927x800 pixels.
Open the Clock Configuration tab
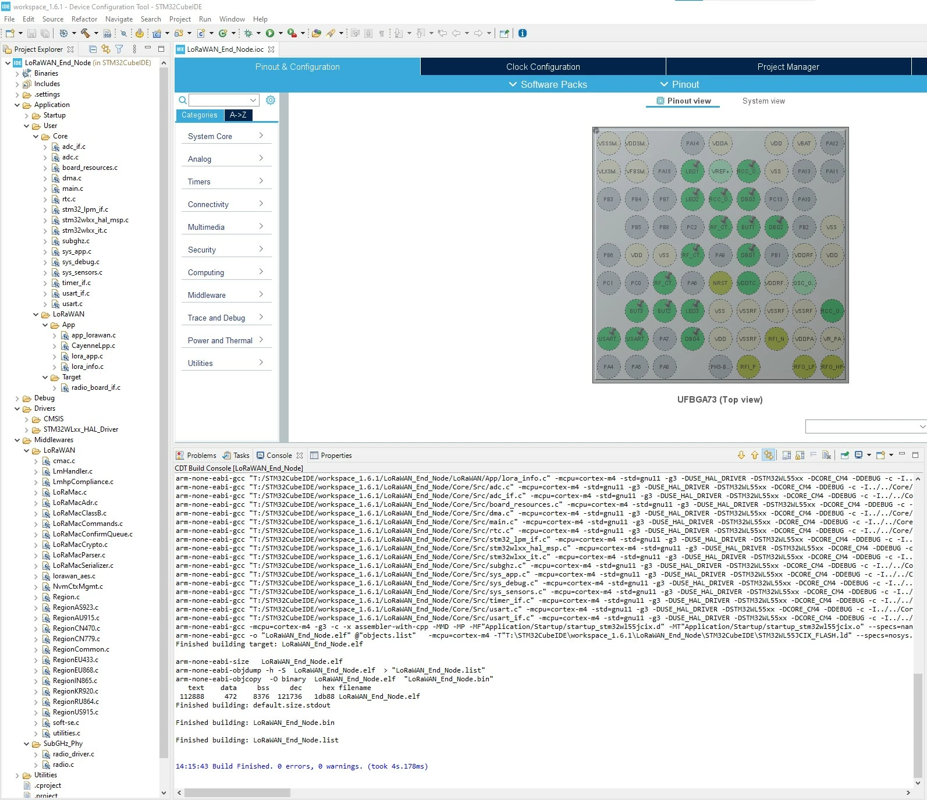tap(543, 67)
